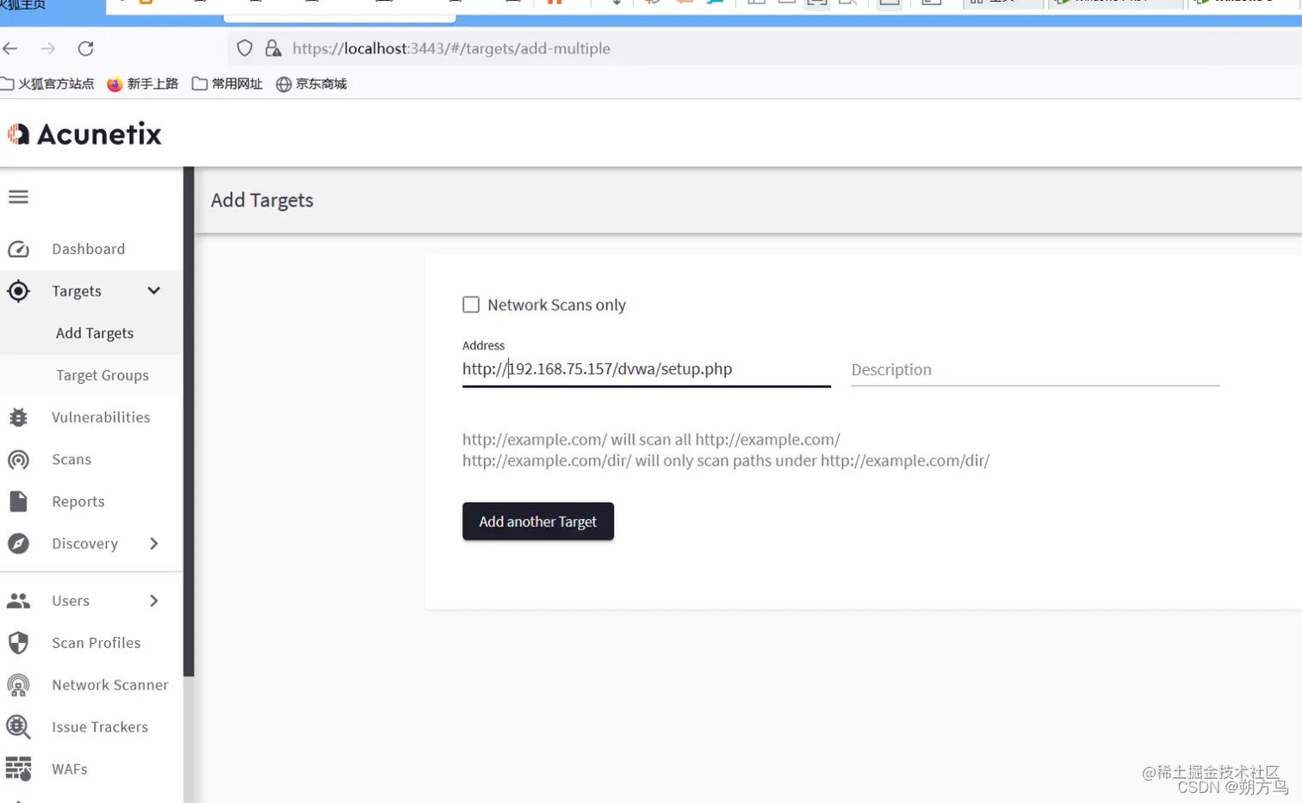1302x803 pixels.
Task: Click the Address input field with the DVWA URL
Action: (647, 369)
